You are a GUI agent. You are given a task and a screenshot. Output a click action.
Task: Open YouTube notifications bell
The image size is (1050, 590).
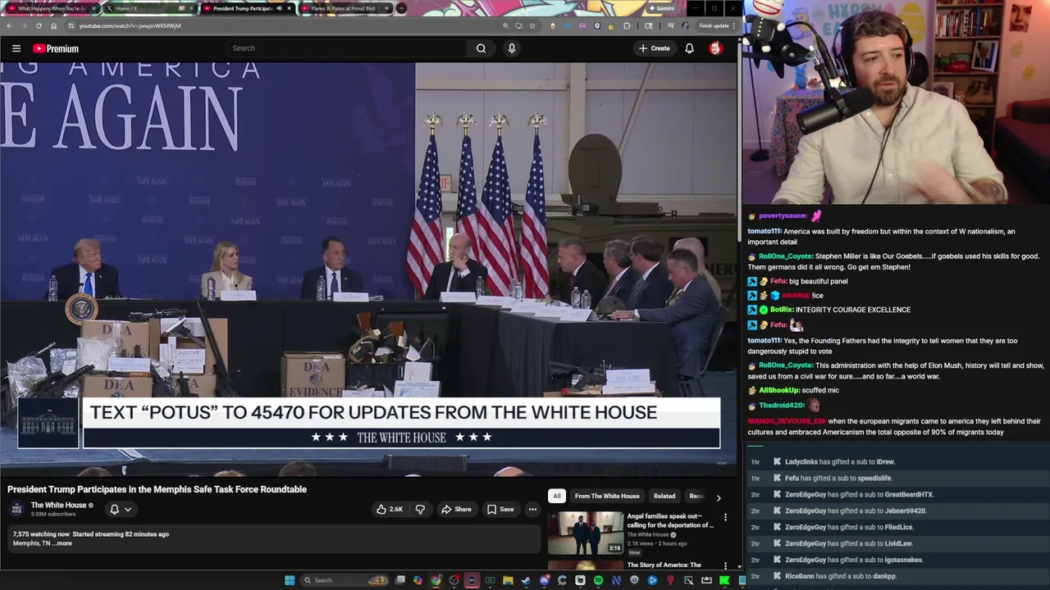click(689, 48)
